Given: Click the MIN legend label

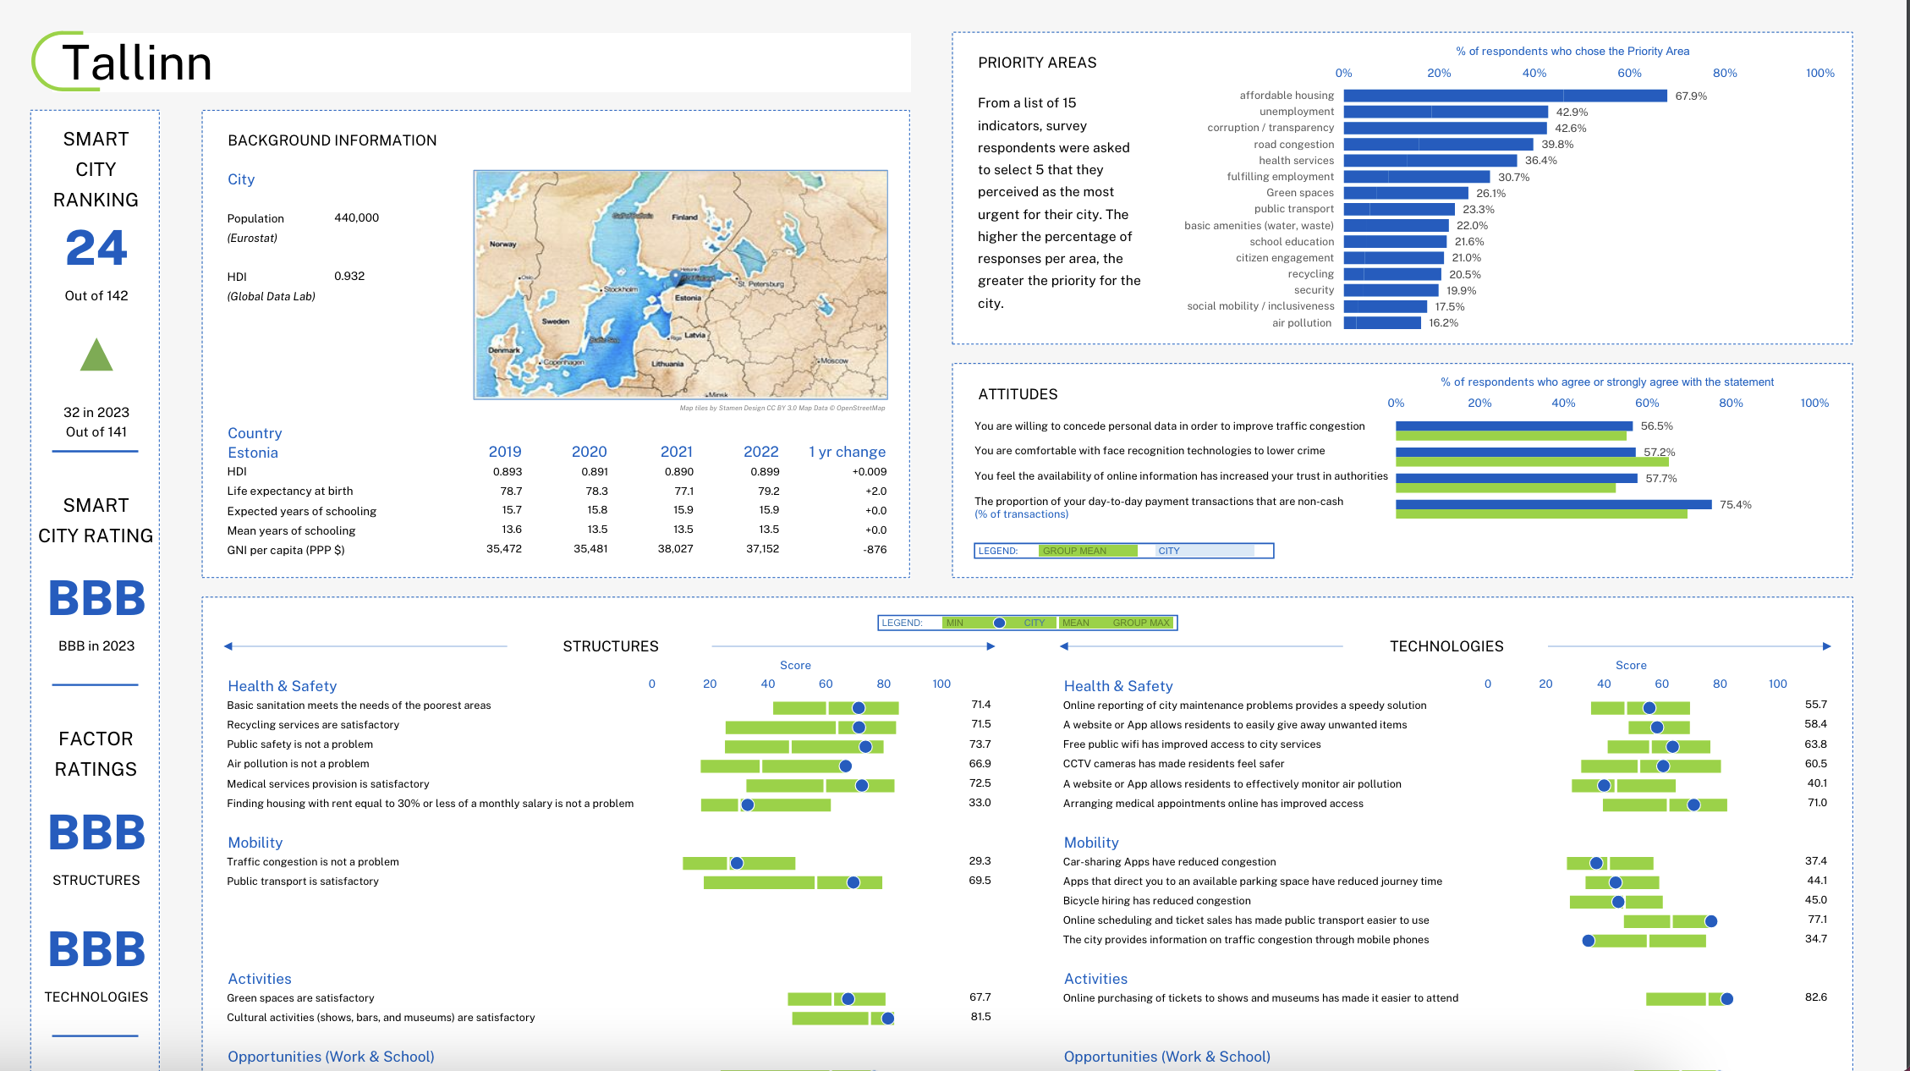Looking at the screenshot, I should (x=954, y=623).
